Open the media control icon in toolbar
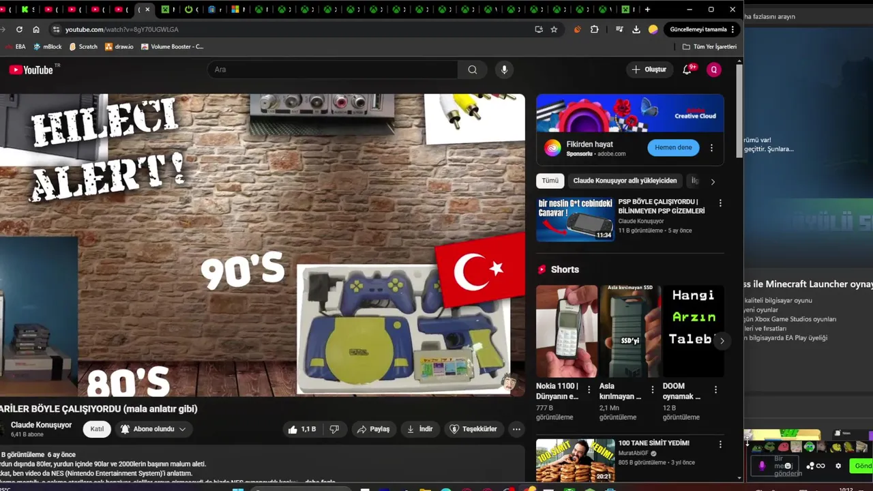873x491 pixels. pos(619,29)
